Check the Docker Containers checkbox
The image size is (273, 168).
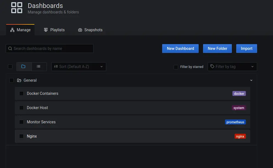tap(21, 93)
